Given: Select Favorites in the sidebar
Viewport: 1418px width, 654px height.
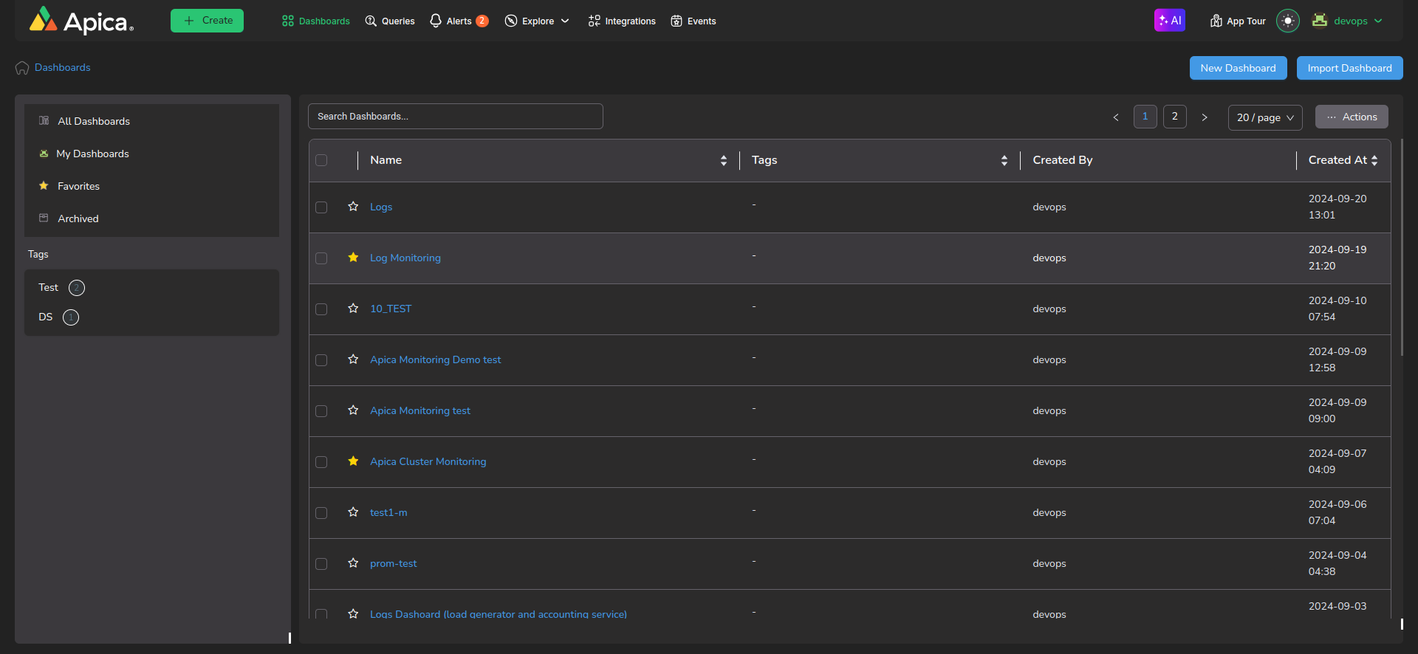Looking at the screenshot, I should pyautogui.click(x=78, y=186).
